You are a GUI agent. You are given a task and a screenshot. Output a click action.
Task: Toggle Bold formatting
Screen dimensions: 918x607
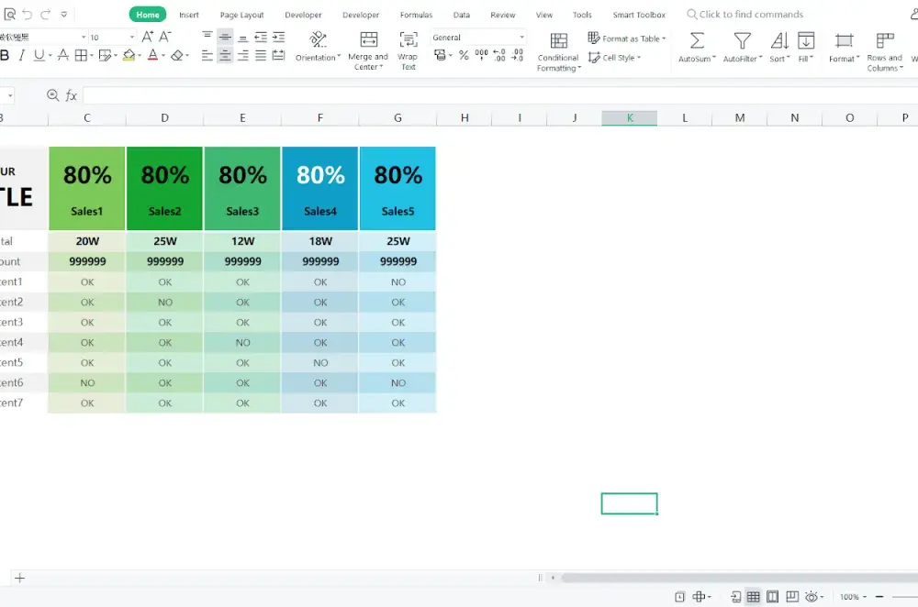click(x=5, y=56)
